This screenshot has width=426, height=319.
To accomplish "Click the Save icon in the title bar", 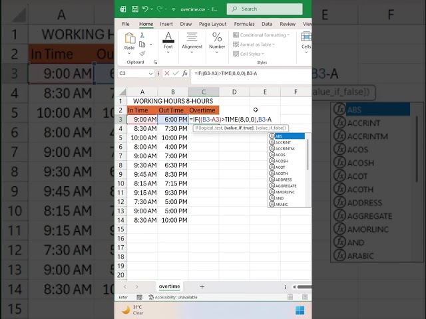I will point(134,9).
